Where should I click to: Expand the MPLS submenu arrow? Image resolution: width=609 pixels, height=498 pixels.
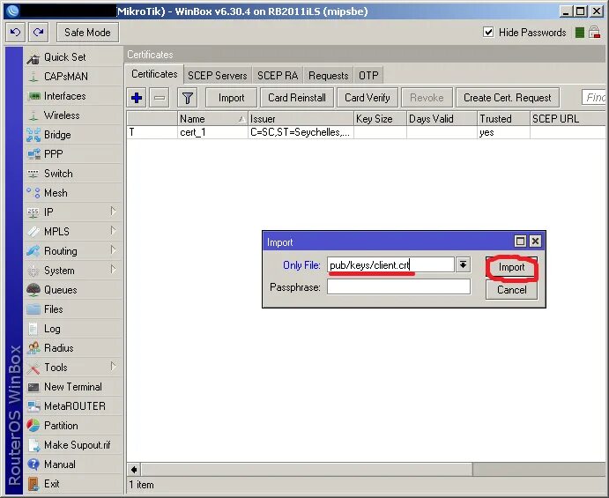pyautogui.click(x=113, y=231)
